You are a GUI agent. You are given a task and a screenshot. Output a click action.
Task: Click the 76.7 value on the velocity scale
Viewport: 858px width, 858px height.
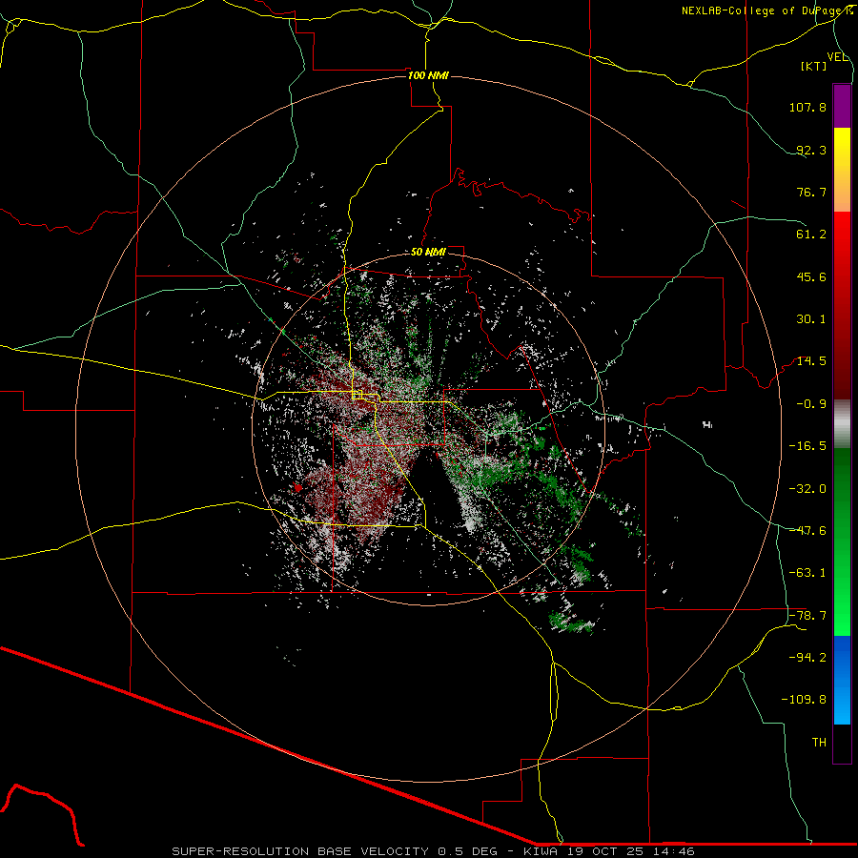811,192
